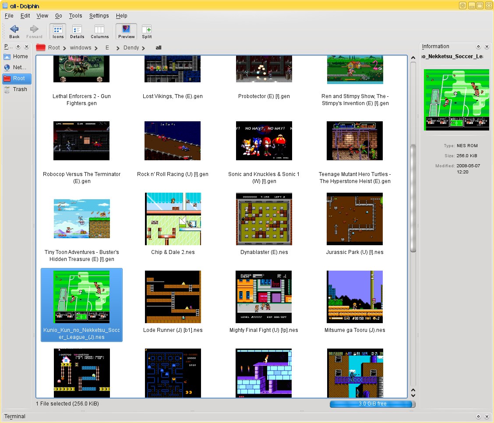Float the Information panel
Screen dimensions: 494x423
[478, 46]
